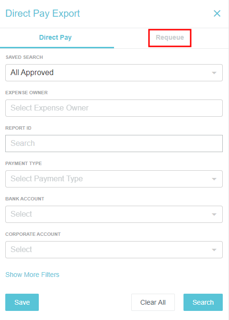Click the Report ID search box
The width and height of the screenshot is (229, 320).
point(114,143)
